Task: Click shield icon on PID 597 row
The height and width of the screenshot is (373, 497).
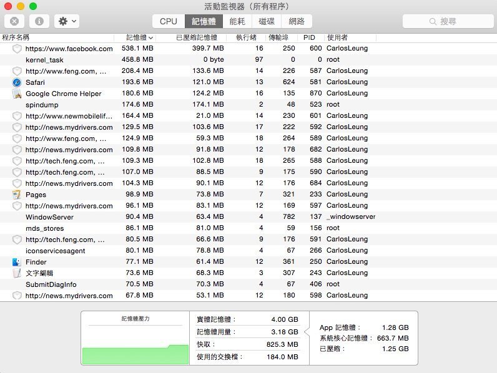Action: tap(17, 206)
